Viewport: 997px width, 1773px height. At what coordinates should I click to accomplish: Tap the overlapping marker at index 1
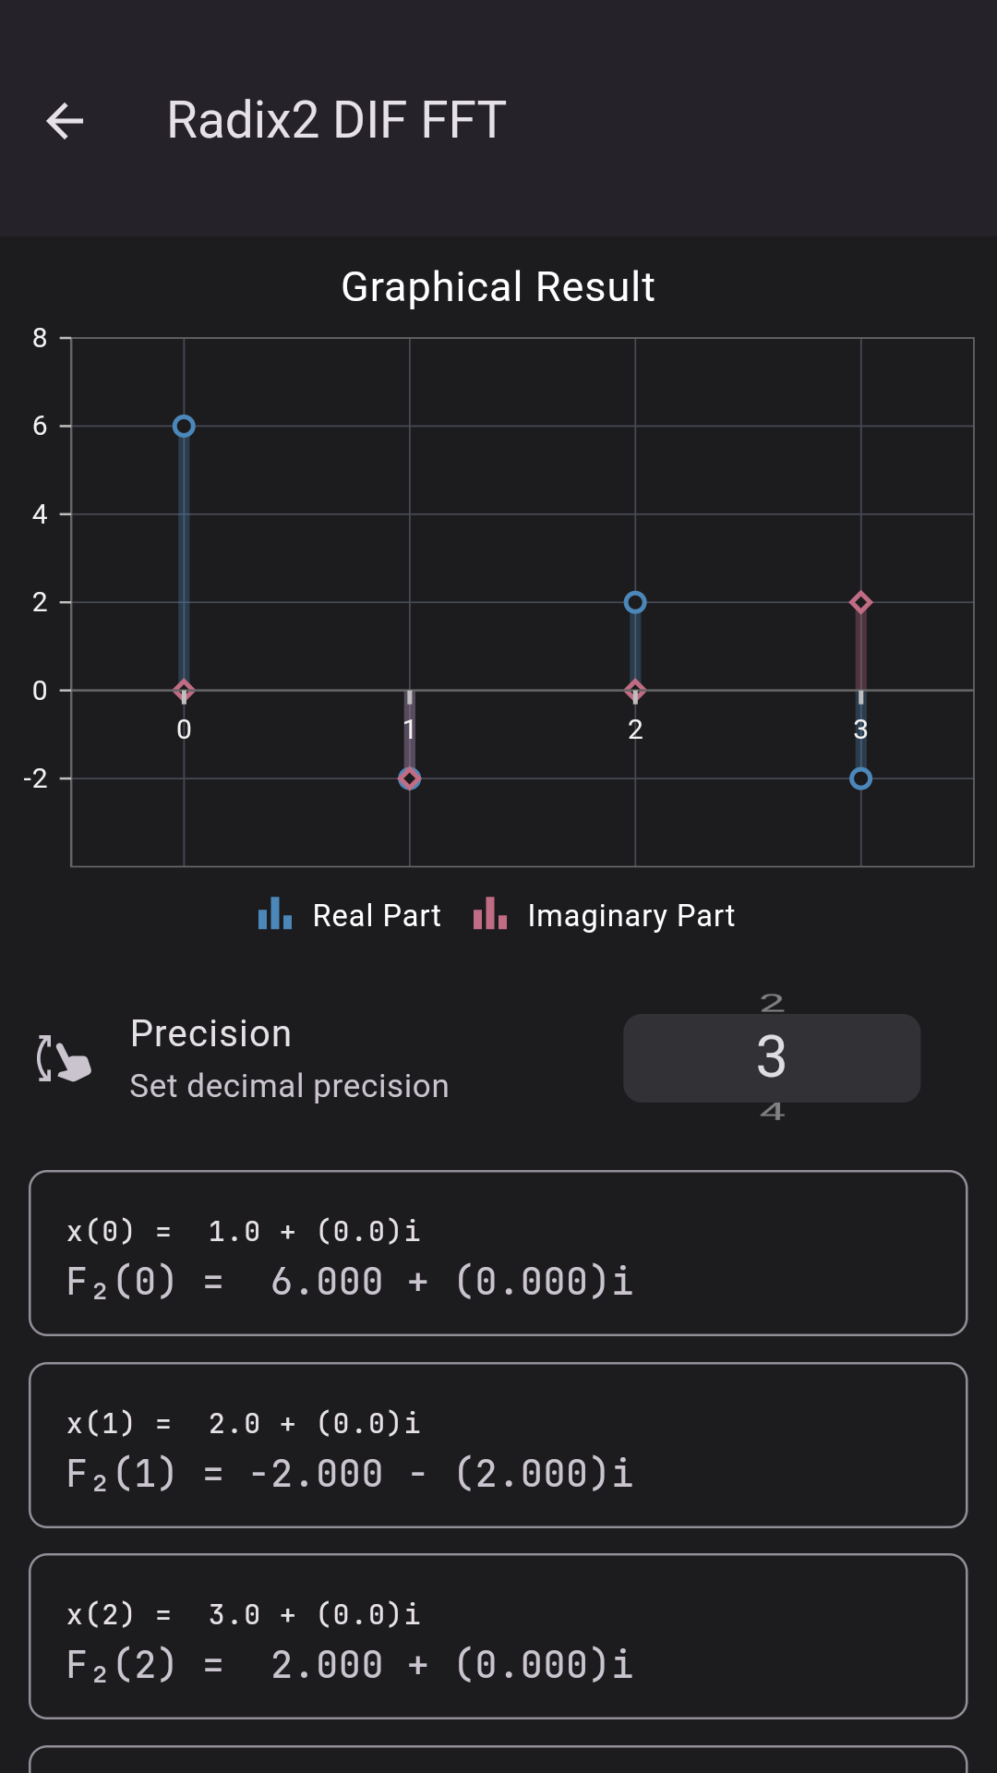(410, 778)
